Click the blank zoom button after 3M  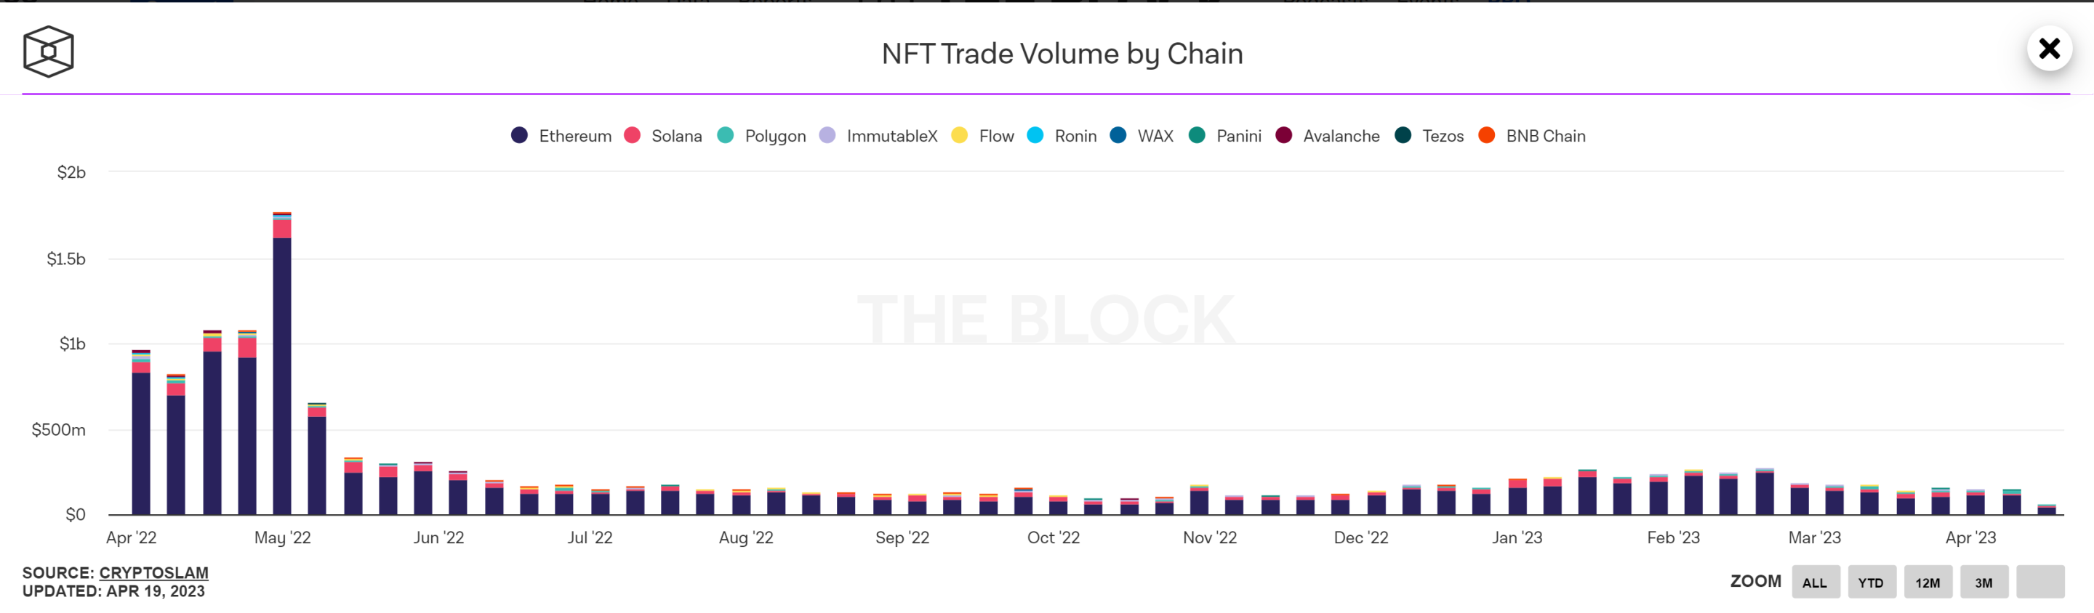click(x=2039, y=582)
